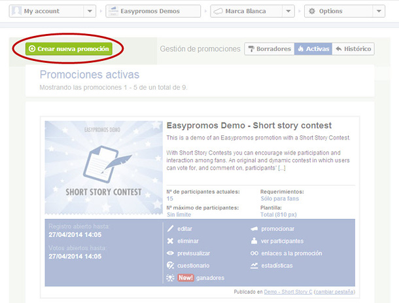
Task: Click the eye preview icon
Action: [170, 253]
